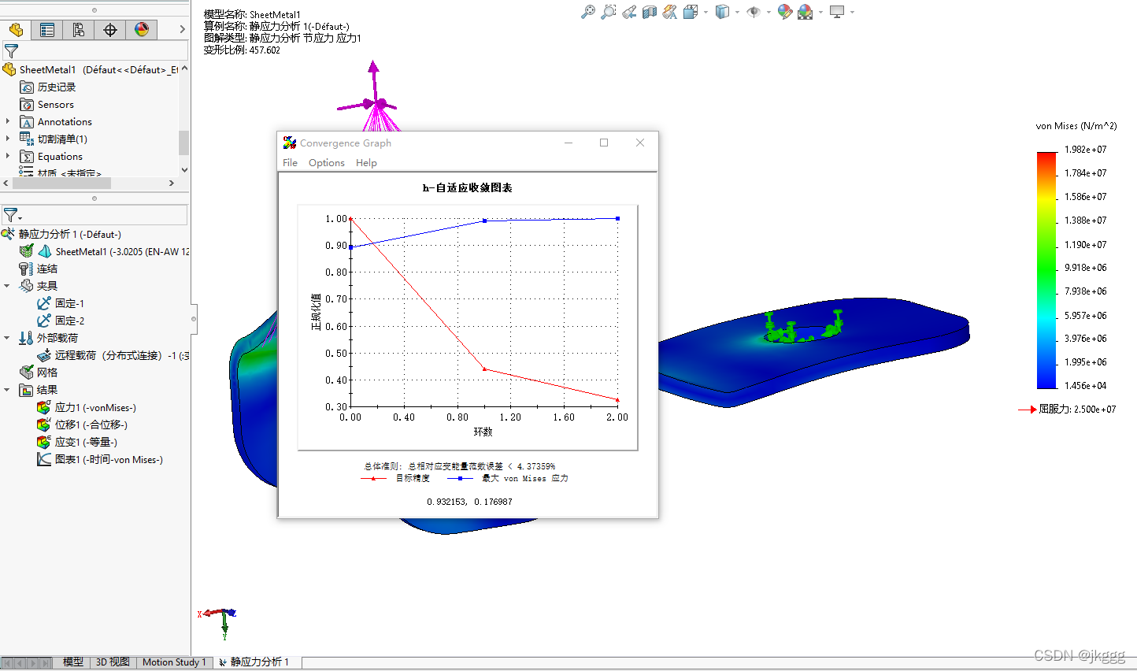Switch to the 3D 视图 tab
The width and height of the screenshot is (1137, 671).
[113, 662]
